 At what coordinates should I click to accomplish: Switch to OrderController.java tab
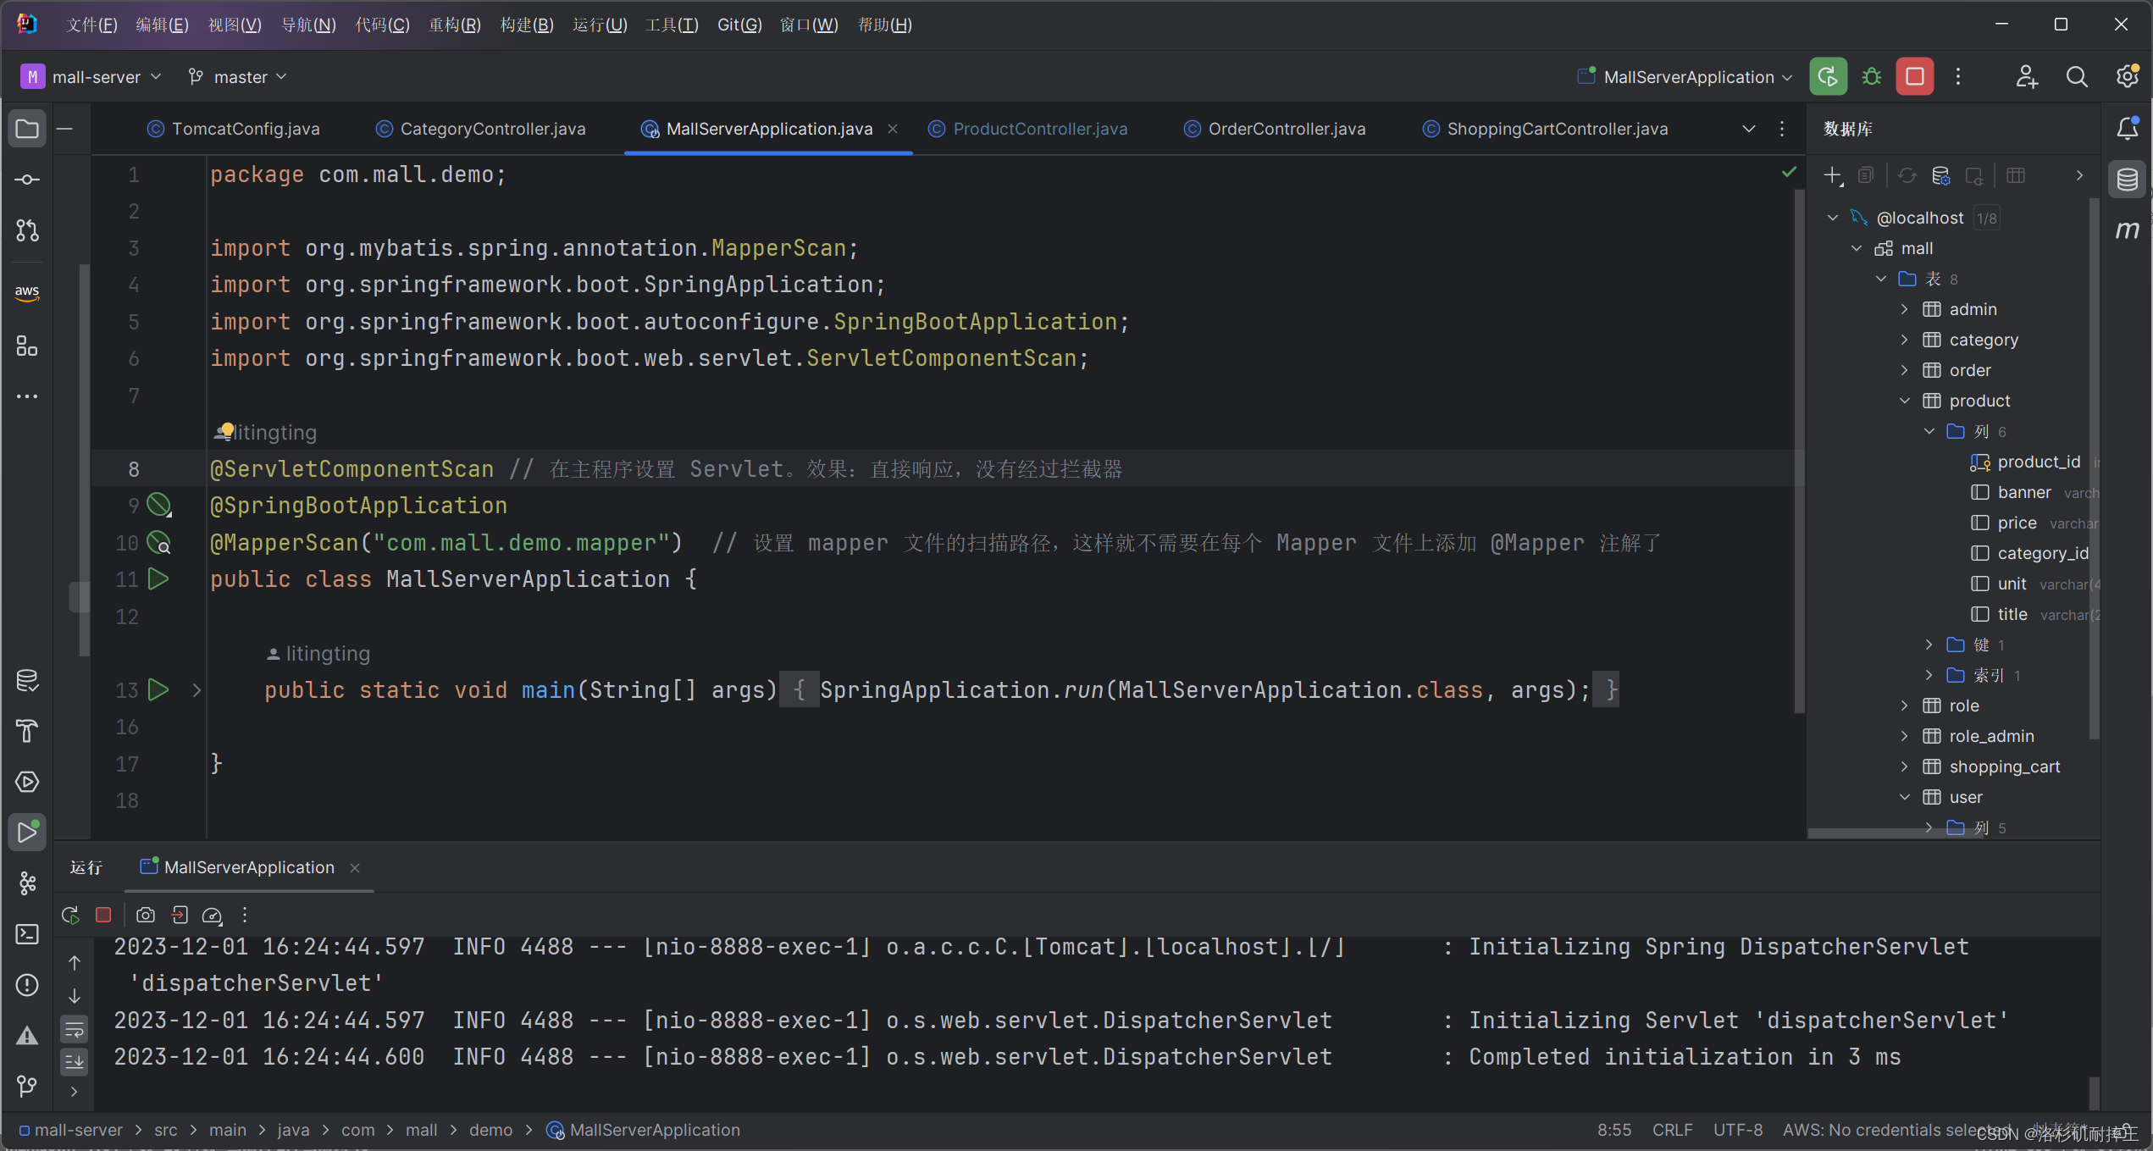coord(1275,129)
